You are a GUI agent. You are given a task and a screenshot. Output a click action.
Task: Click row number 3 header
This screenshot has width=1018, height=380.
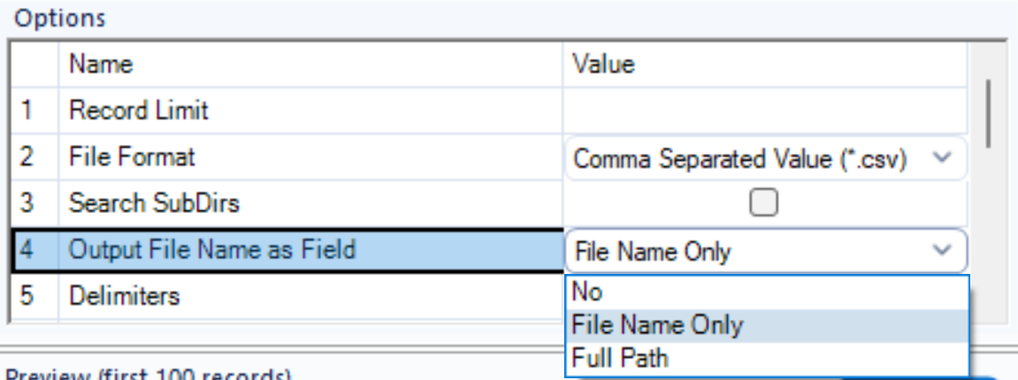pos(34,203)
